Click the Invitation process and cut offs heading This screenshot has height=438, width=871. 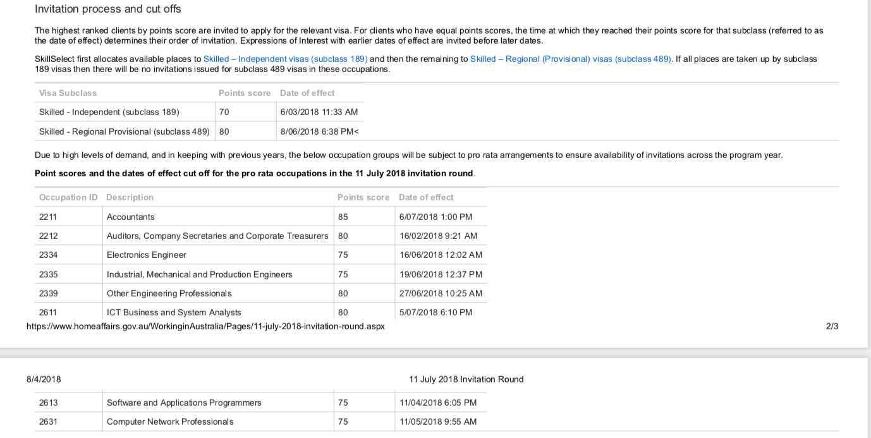[x=107, y=9]
